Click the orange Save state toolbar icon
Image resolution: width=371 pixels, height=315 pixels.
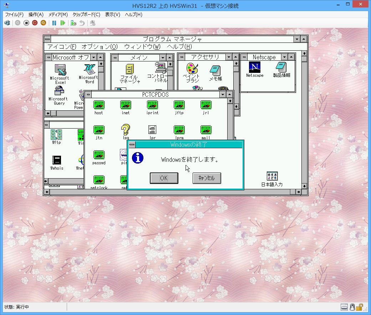click(43, 23)
